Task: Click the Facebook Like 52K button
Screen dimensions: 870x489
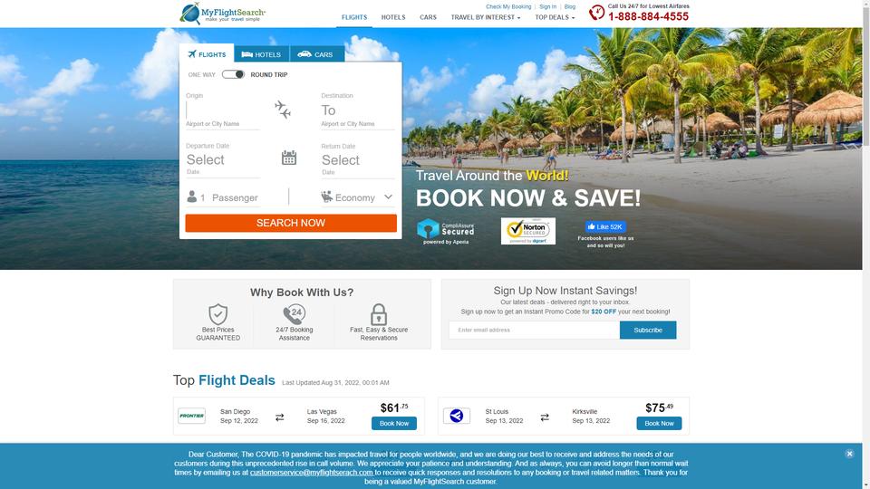Action: [x=605, y=226]
